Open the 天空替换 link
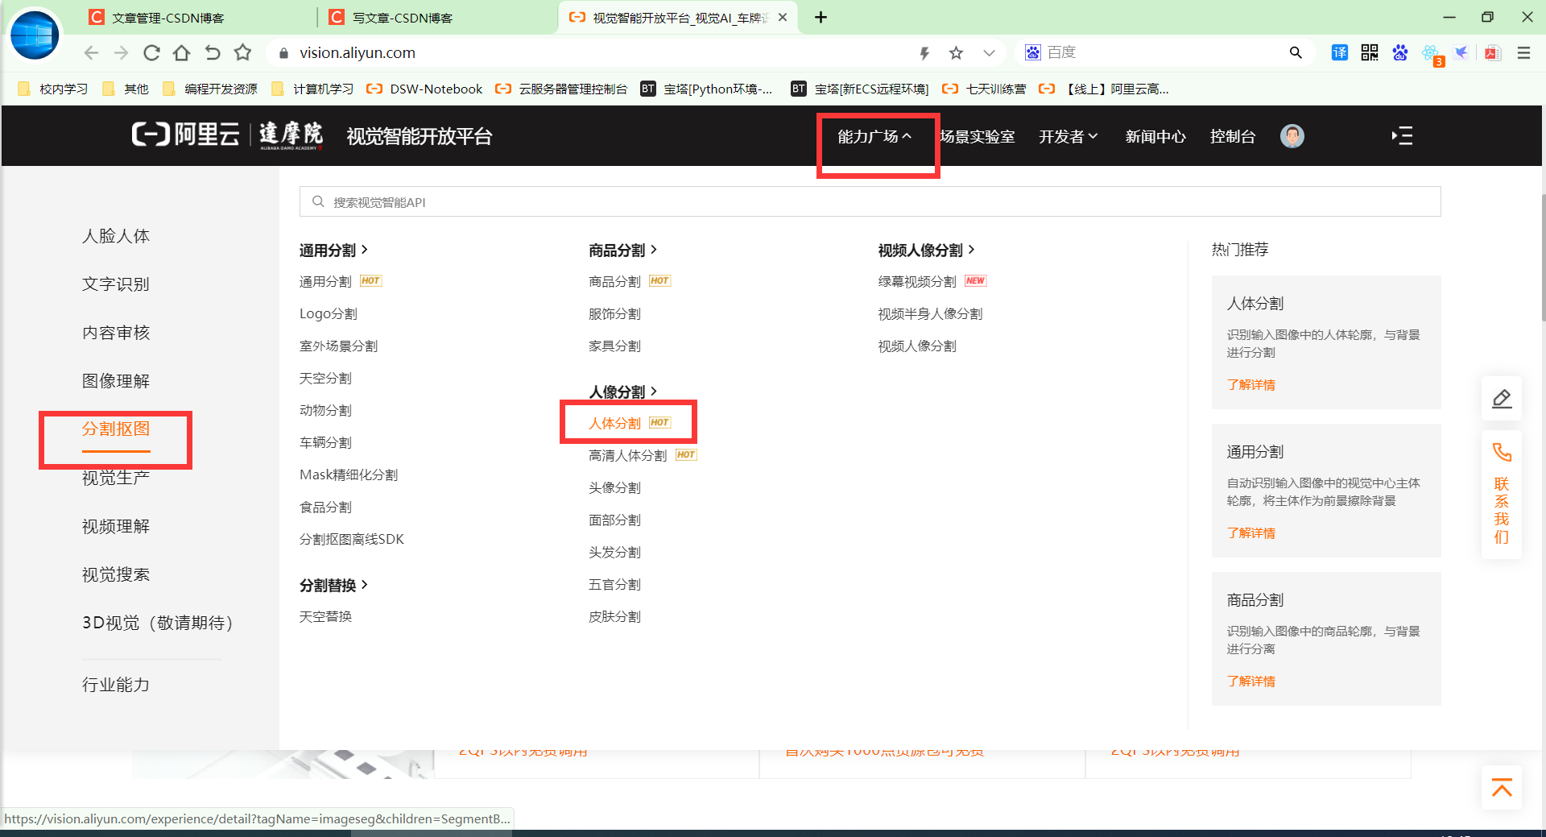Viewport: 1546px width, 837px height. [325, 617]
